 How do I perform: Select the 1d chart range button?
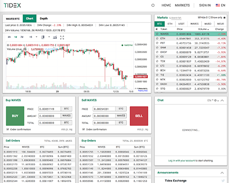pos(16,37)
